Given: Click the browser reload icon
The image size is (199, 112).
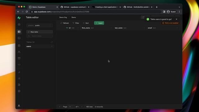Looking at the screenshot, I should pyautogui.click(x=27, y=12).
